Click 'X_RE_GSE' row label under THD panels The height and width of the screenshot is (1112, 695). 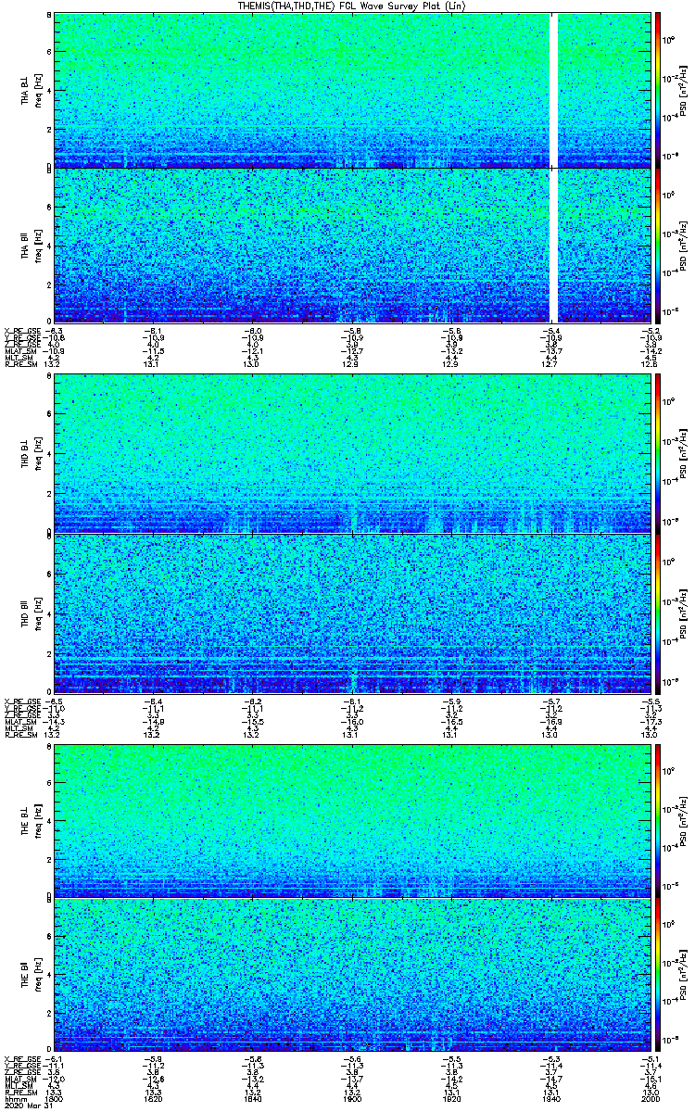tap(20, 701)
